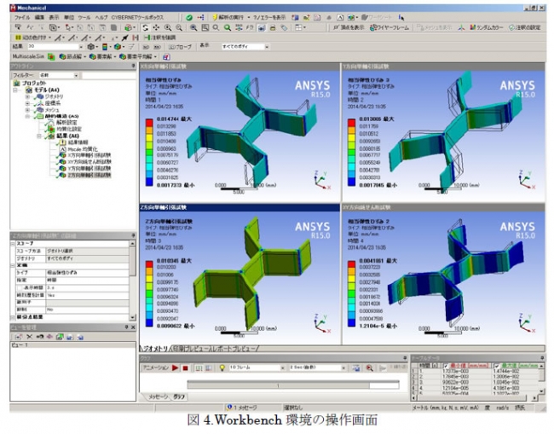554x434 pixels.
Task: Click the animation timeline slider bar
Action: (x=293, y=385)
